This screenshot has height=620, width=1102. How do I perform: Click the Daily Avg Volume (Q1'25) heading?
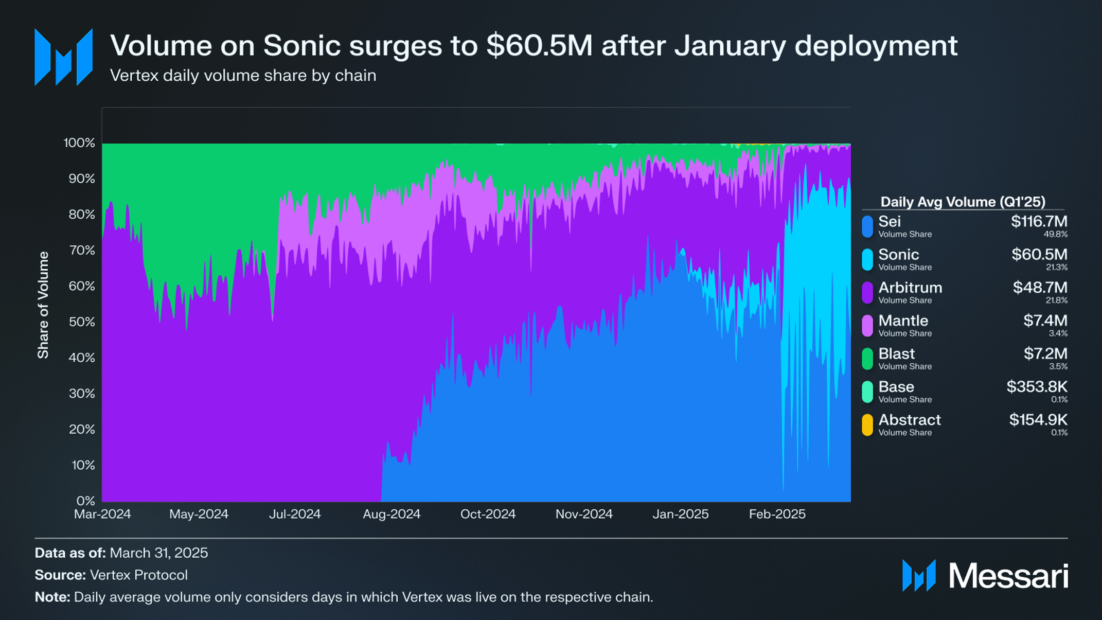[963, 202]
